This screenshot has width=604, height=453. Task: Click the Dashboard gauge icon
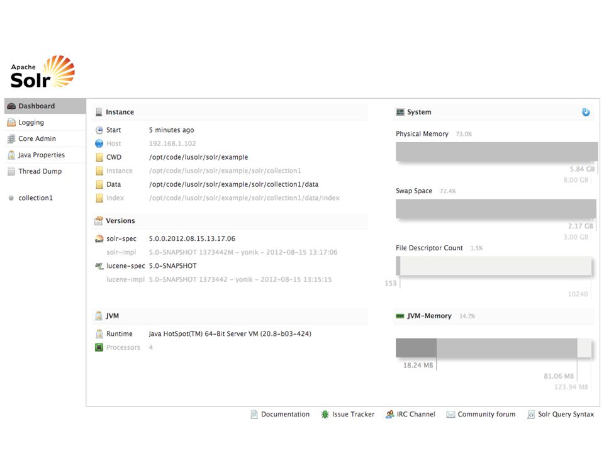11,106
